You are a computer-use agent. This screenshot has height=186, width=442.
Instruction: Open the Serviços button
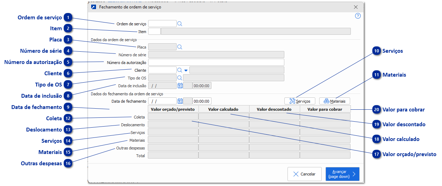click(x=300, y=101)
